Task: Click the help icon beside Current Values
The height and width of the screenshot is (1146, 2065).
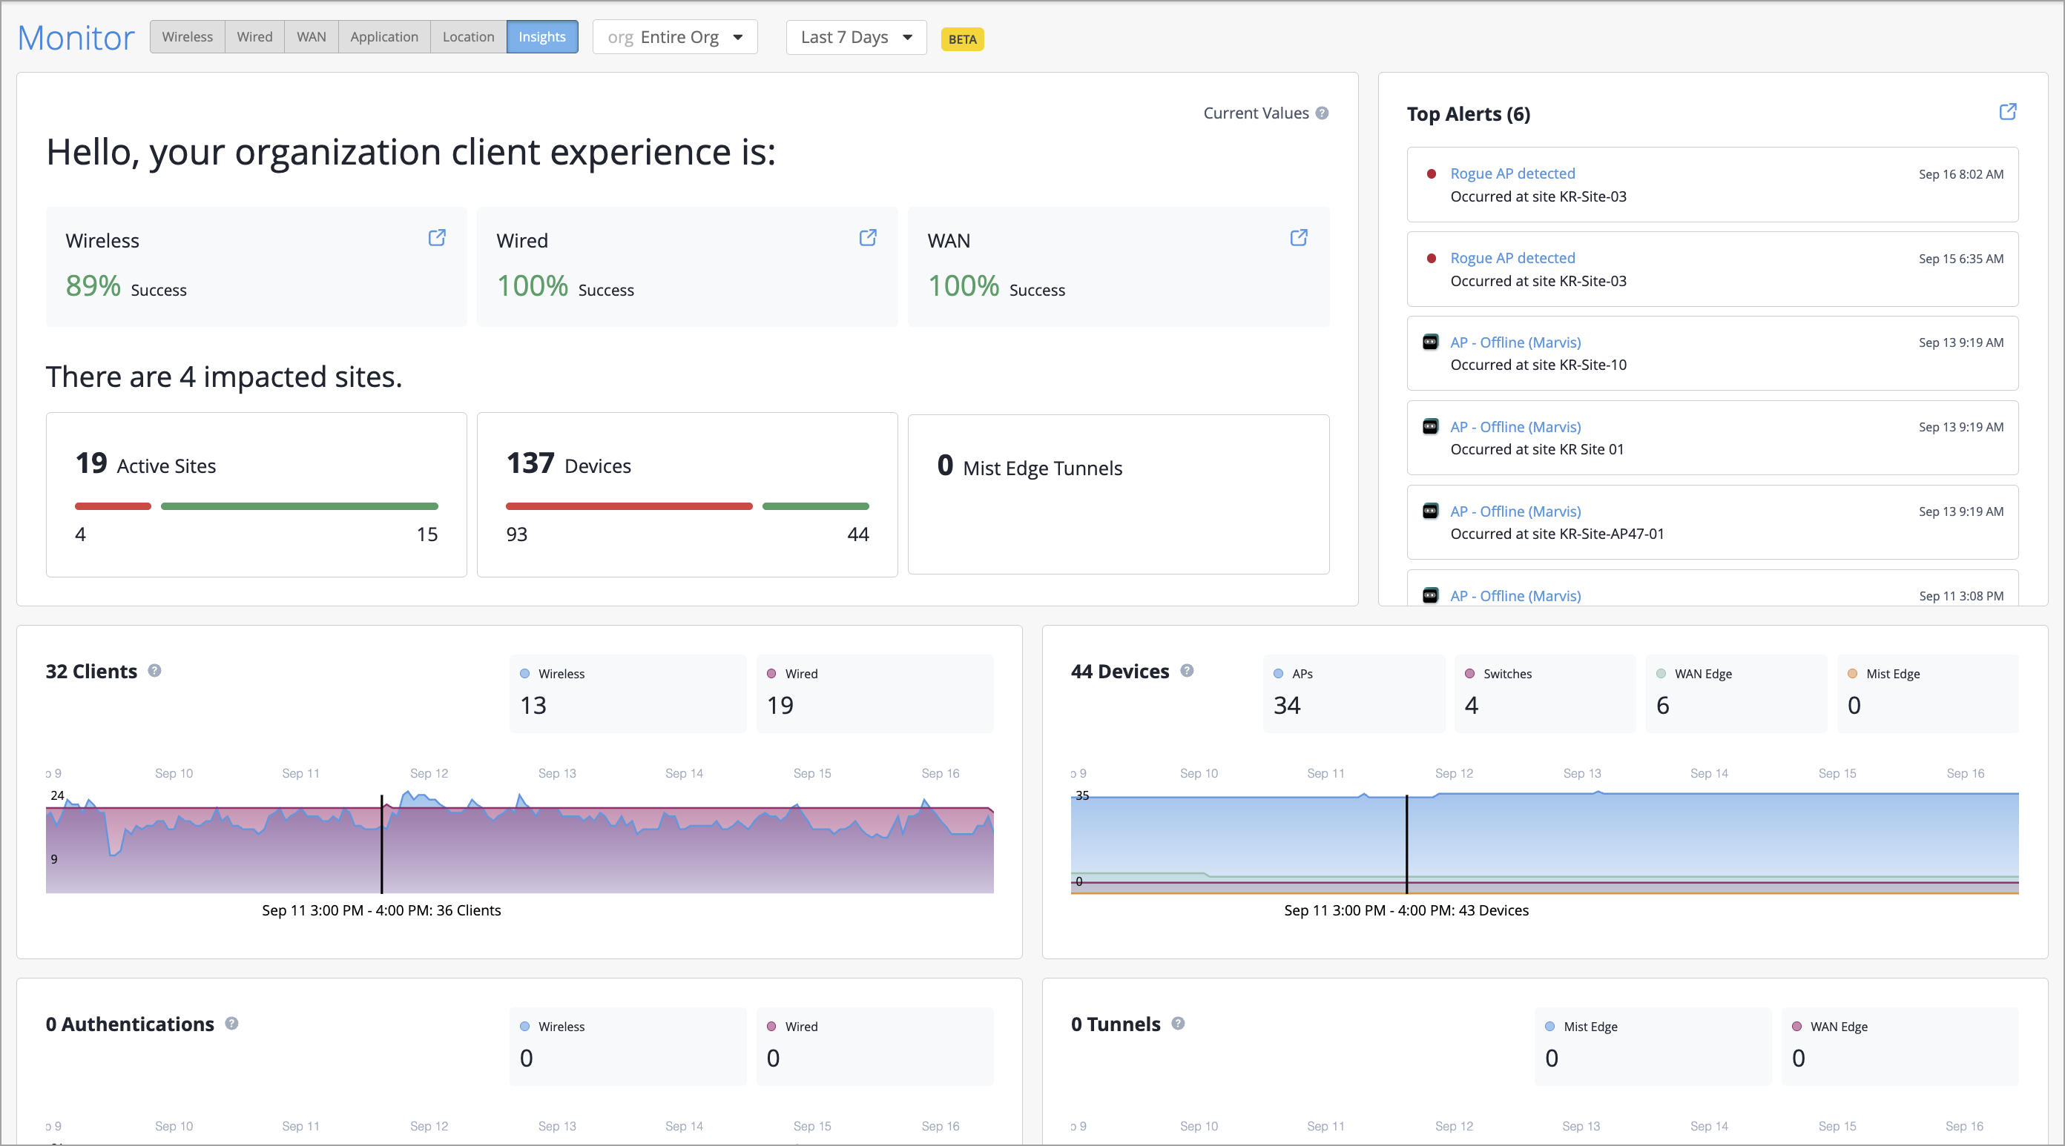Action: point(1322,113)
